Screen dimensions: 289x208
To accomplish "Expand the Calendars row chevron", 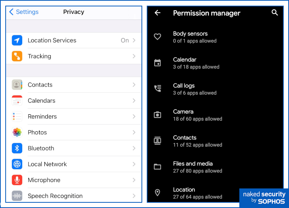I will pos(134,100).
